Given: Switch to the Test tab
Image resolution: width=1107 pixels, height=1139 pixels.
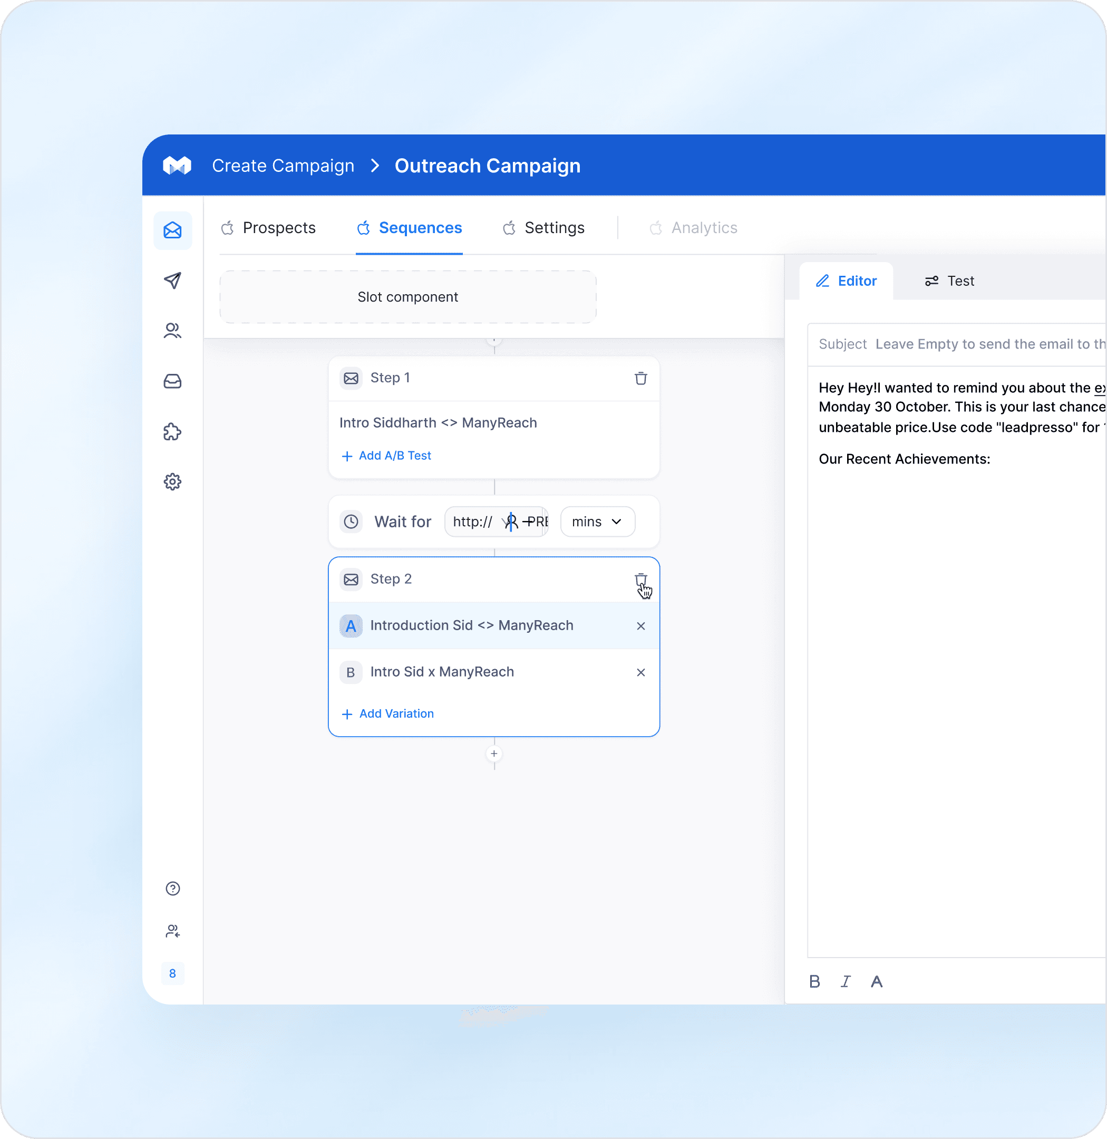Looking at the screenshot, I should (x=949, y=281).
